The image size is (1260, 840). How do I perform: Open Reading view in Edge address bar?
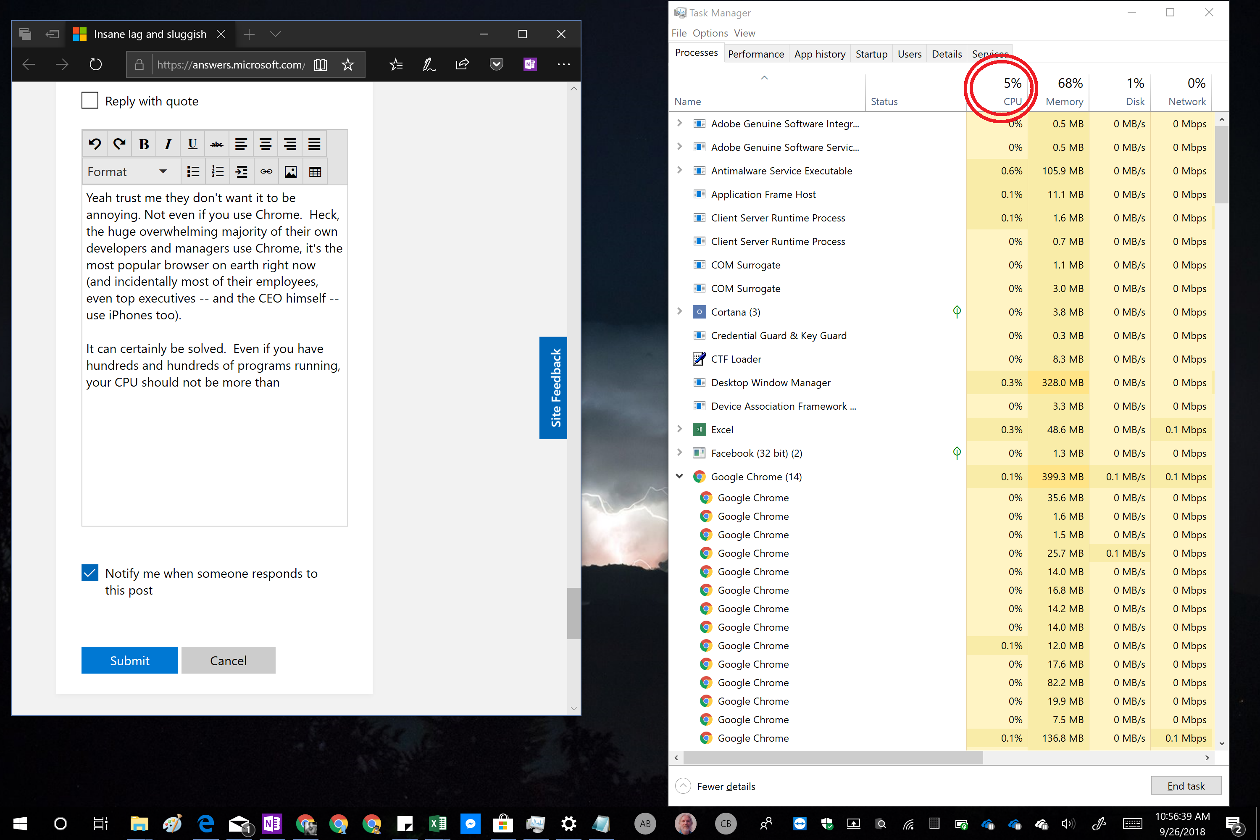tap(320, 65)
